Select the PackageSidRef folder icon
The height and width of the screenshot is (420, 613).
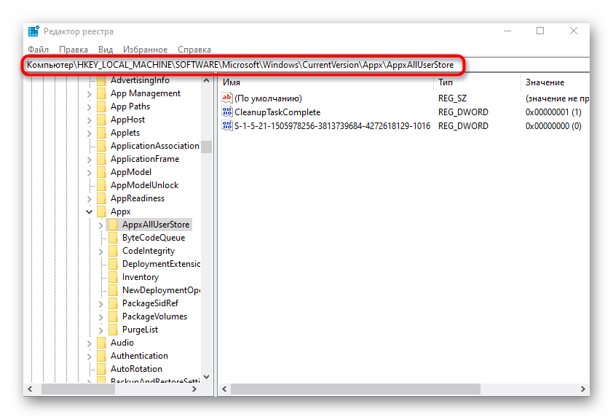pyautogui.click(x=114, y=303)
